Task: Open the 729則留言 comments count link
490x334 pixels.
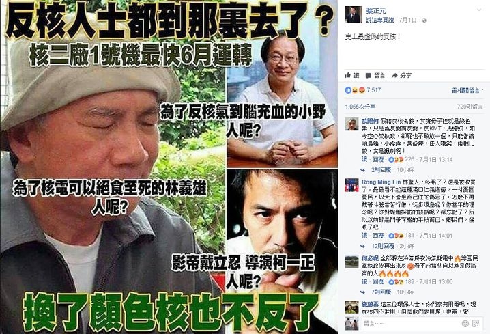Action: 470,107
